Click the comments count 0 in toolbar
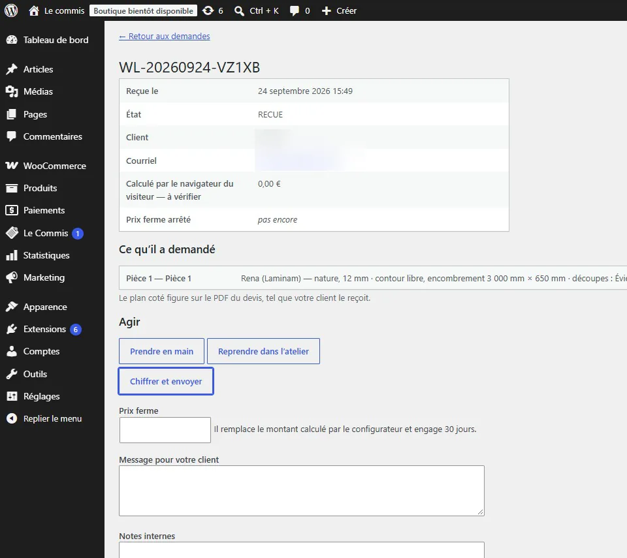Image resolution: width=627 pixels, height=558 pixels. (307, 11)
